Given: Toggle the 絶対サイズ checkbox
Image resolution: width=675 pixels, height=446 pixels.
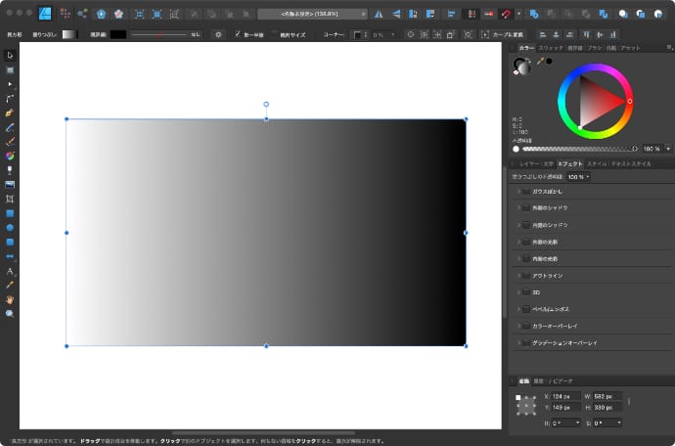Looking at the screenshot, I should click(276, 34).
